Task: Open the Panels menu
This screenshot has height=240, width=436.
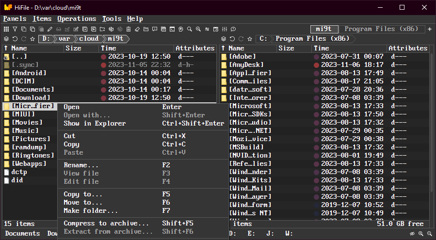Action: pyautogui.click(x=15, y=18)
